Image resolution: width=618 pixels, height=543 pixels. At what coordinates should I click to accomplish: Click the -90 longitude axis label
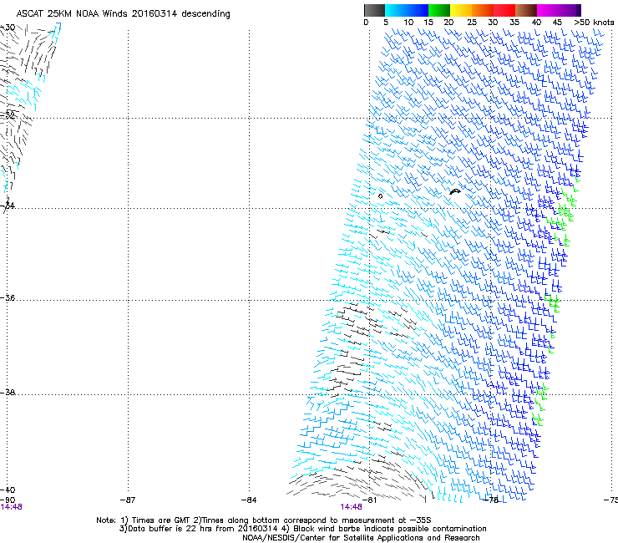tap(8, 500)
